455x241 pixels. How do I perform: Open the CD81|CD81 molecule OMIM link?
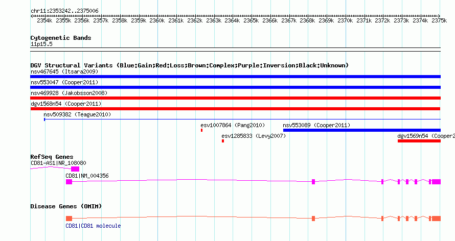pos(93,226)
